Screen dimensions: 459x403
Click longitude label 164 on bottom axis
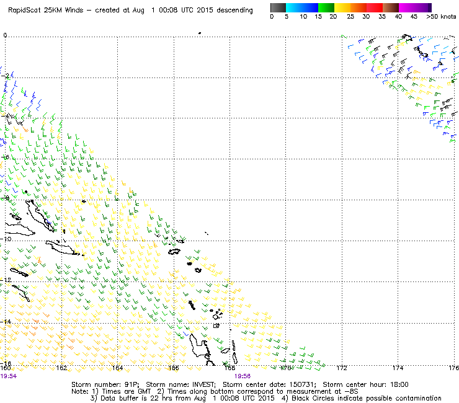point(118,368)
